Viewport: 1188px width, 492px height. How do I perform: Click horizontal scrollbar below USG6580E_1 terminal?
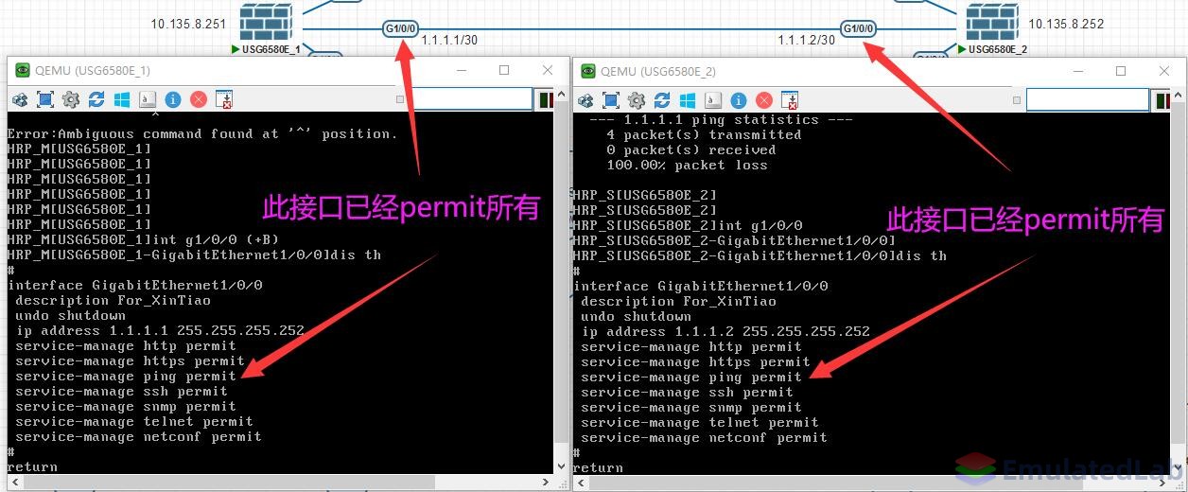pyautogui.click(x=280, y=482)
